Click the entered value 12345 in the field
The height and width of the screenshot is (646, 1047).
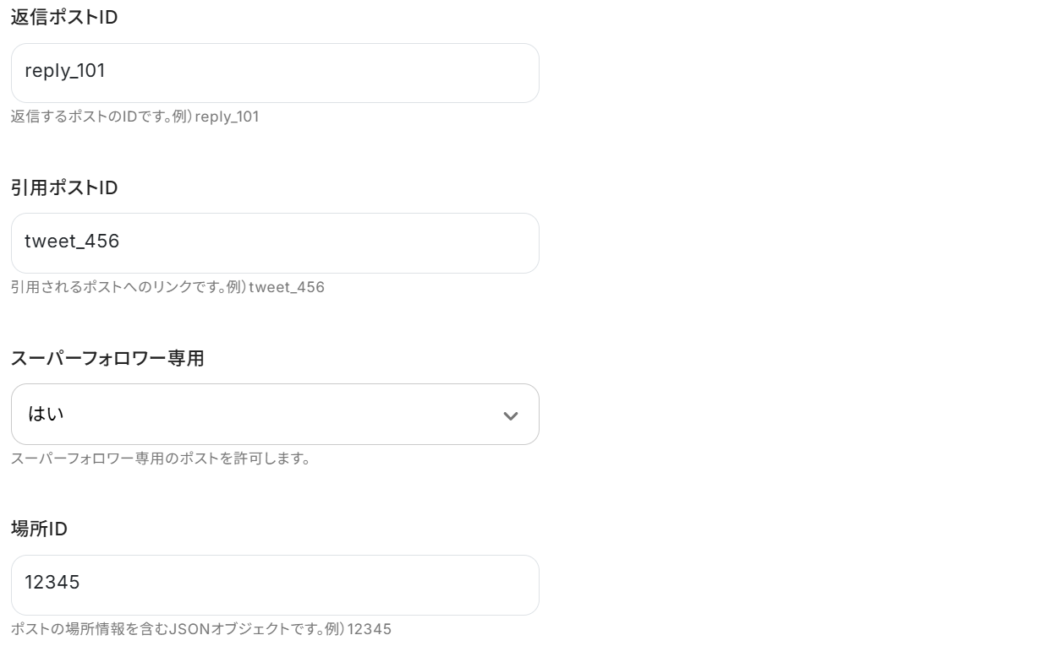tap(52, 583)
